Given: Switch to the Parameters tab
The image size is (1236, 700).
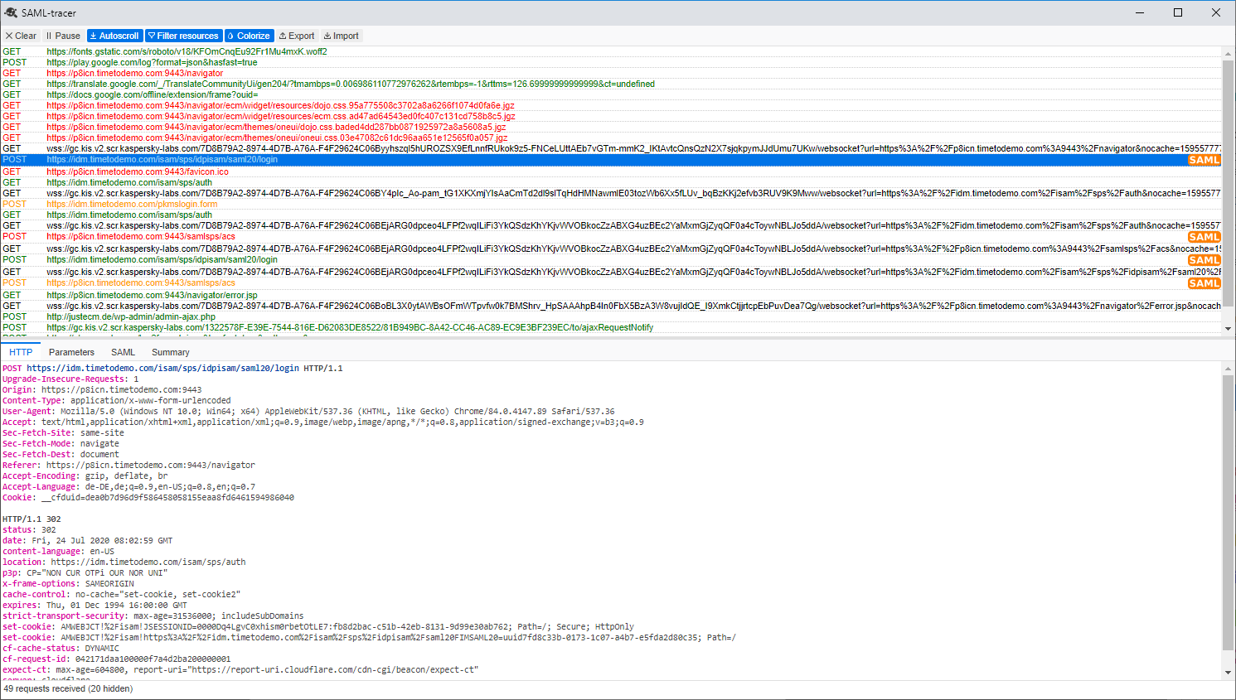Looking at the screenshot, I should click(x=71, y=351).
